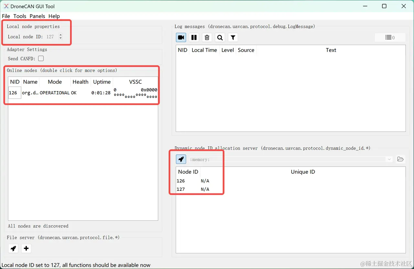Screen dimensions: 414x269
Task: Sort online nodes by Health column
Action: [x=81, y=82]
